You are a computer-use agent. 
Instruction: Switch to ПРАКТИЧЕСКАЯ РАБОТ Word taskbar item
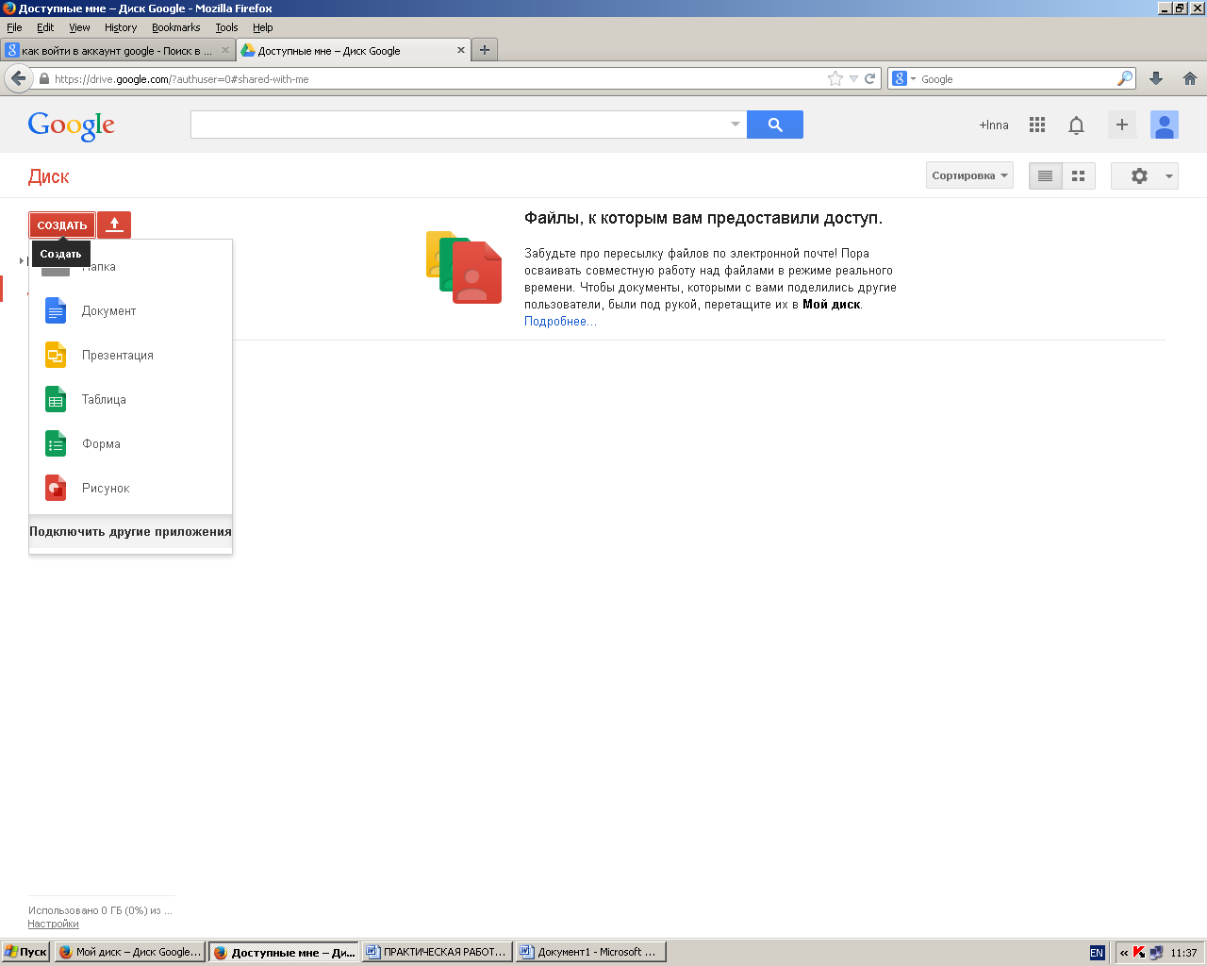(438, 952)
